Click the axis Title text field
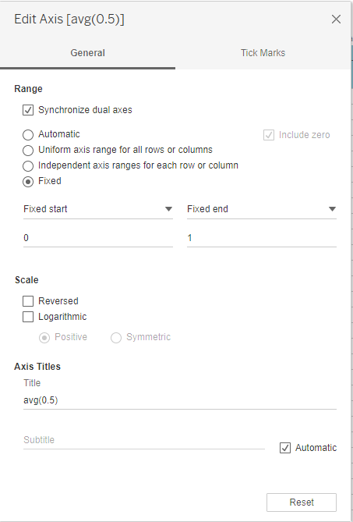Image resolution: width=353 pixels, height=522 pixels. coord(180,400)
